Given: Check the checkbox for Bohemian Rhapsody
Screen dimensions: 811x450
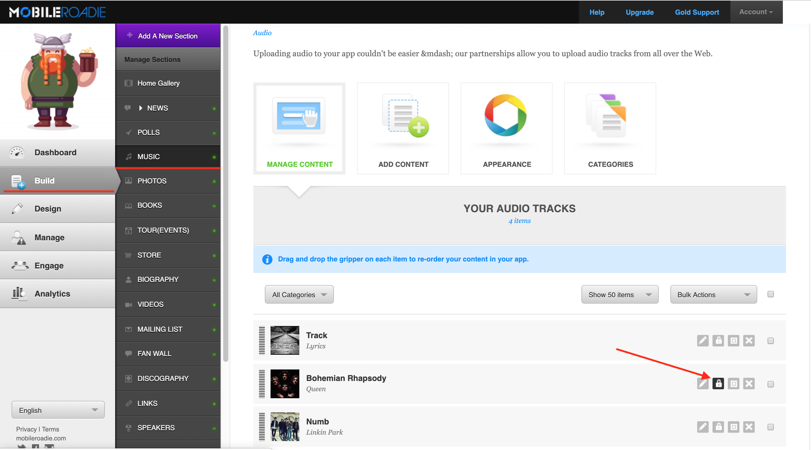Looking at the screenshot, I should click(770, 384).
